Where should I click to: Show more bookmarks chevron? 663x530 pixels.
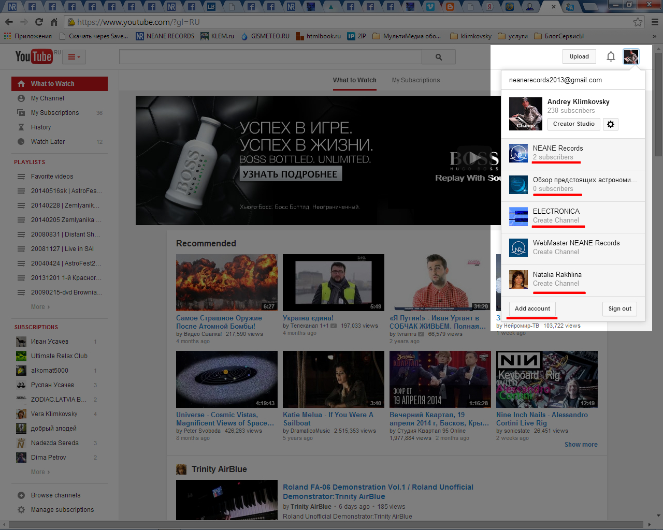tap(655, 36)
